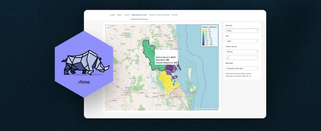
Task: Click the '50 – 65' legend entry
Action: pos(206,31)
